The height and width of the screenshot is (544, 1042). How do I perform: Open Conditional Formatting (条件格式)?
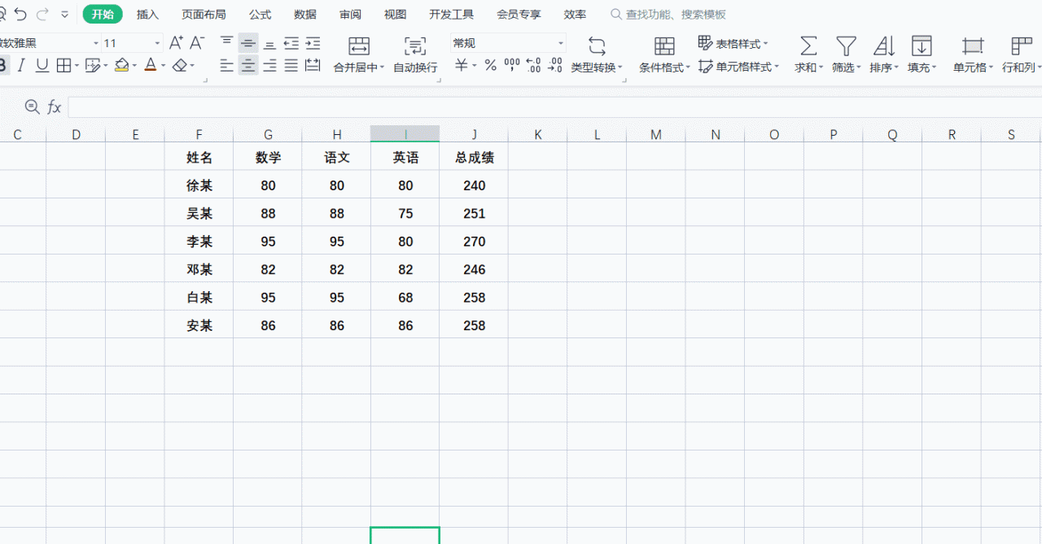click(664, 54)
